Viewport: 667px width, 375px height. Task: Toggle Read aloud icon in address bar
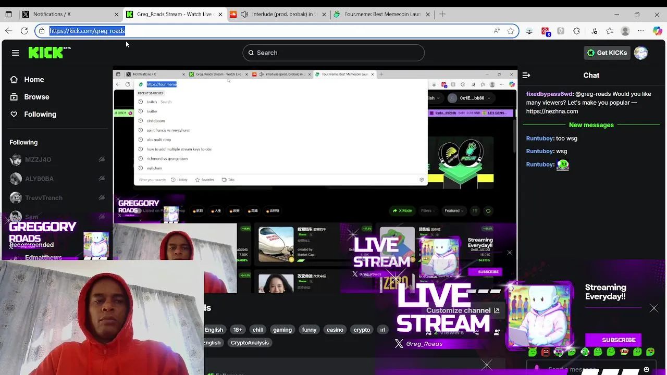497,31
